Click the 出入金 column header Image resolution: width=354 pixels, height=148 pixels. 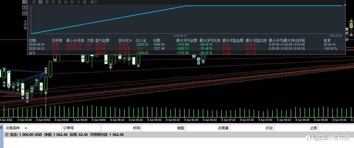(141, 41)
